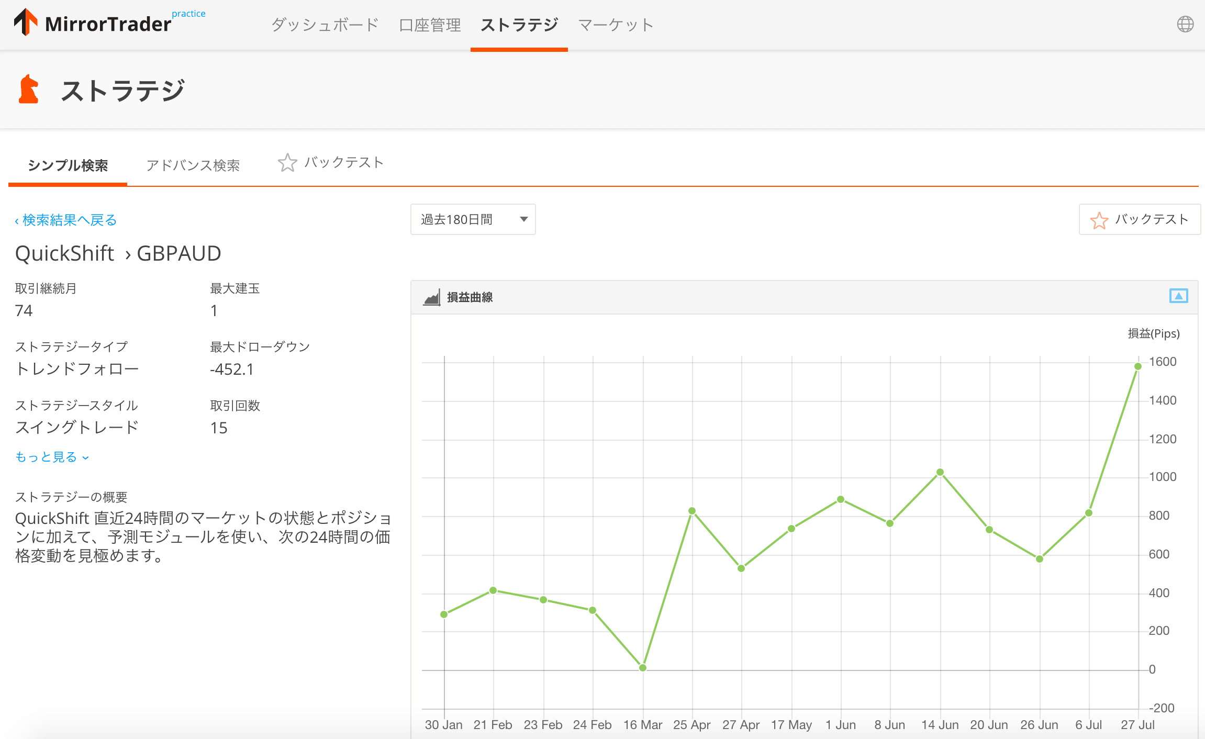Click the 14 Jun peak data point
The image size is (1205, 739).
pos(940,472)
